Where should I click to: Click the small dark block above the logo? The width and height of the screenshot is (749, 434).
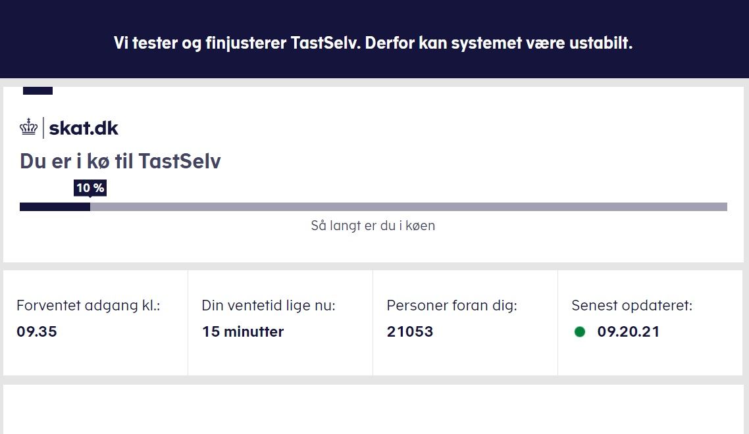[x=38, y=91]
